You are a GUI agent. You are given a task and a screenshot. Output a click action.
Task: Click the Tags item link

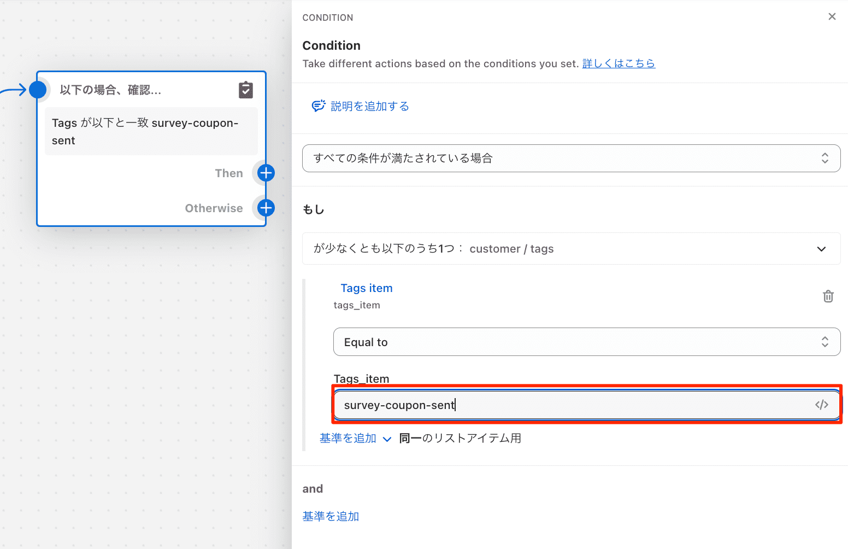click(x=366, y=288)
